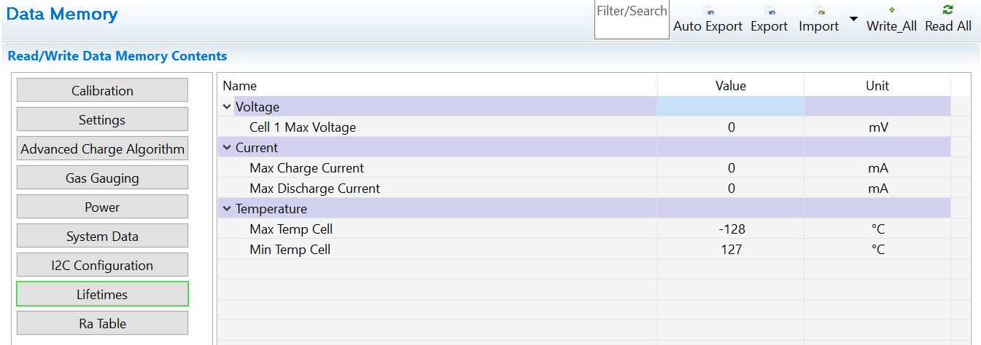Collapse the Temperature group
The image size is (981, 345).
click(x=228, y=209)
